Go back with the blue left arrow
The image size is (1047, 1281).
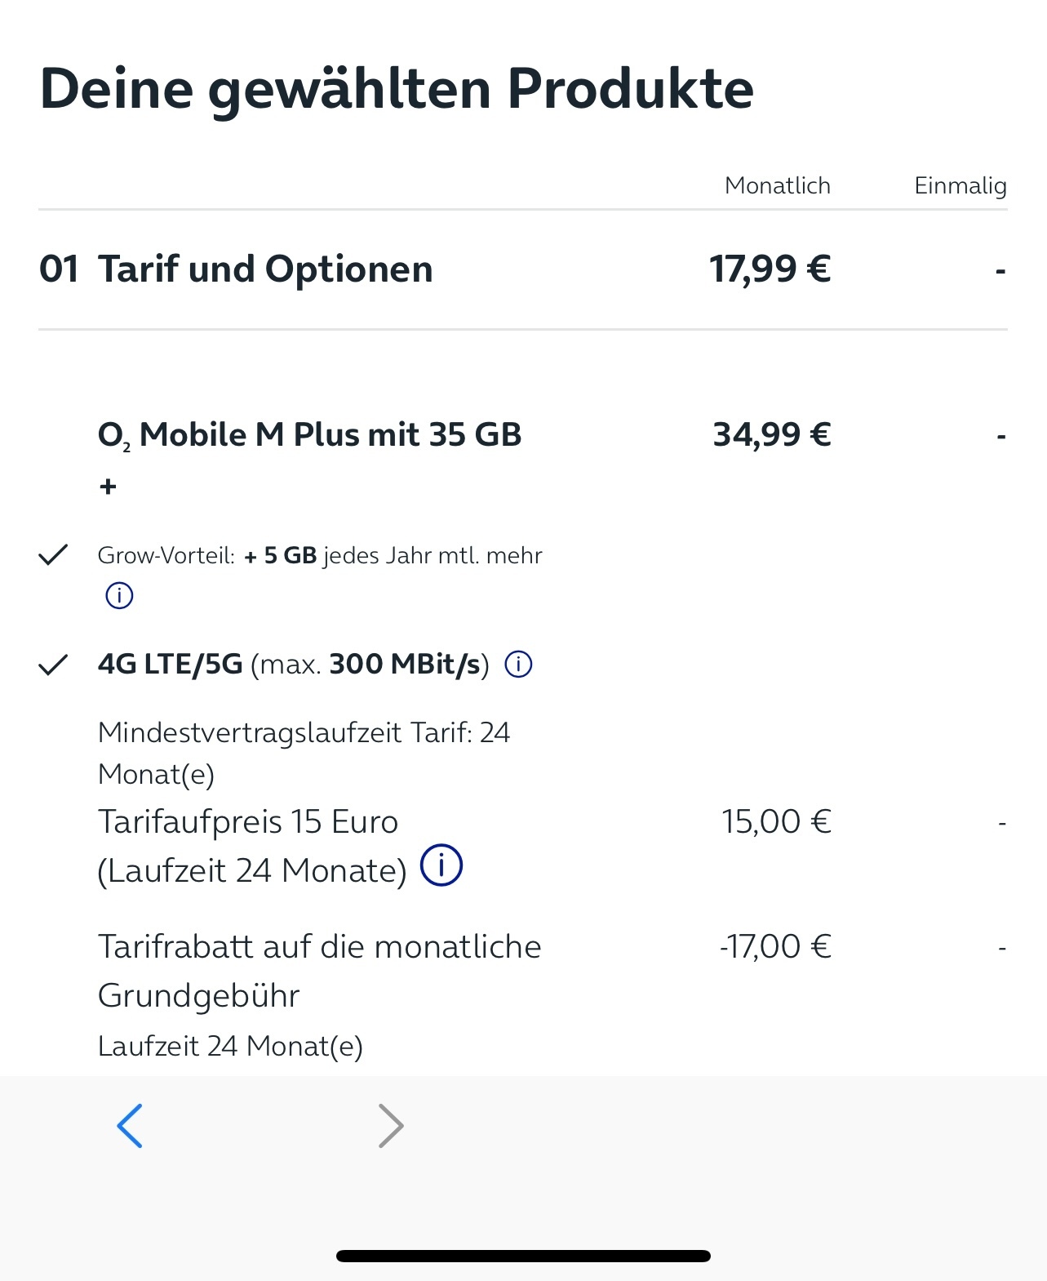pos(131,1126)
